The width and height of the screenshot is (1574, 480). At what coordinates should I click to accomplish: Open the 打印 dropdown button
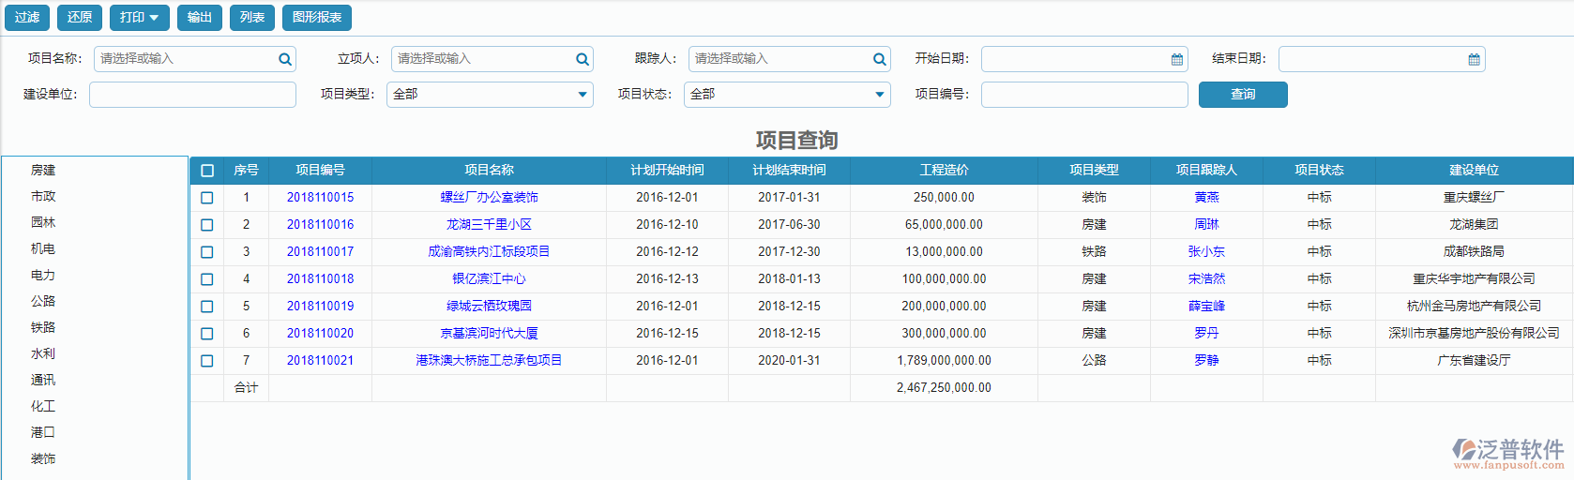click(x=139, y=17)
